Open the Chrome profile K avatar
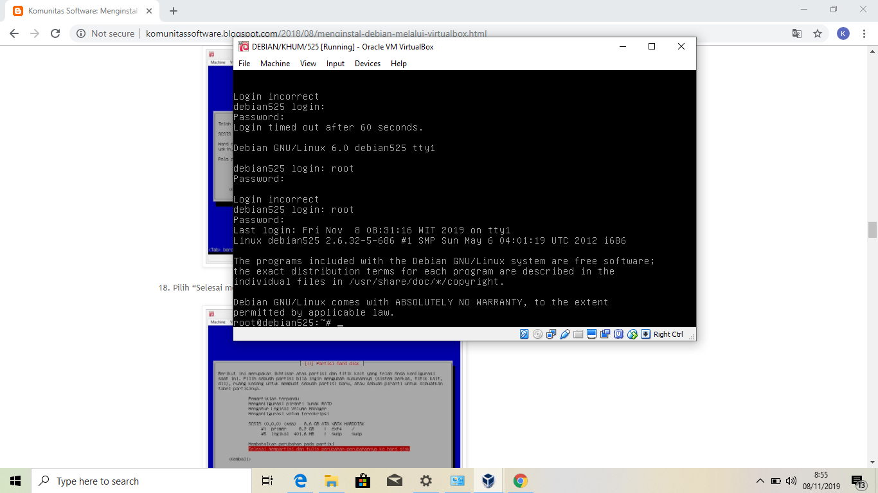 (x=843, y=33)
